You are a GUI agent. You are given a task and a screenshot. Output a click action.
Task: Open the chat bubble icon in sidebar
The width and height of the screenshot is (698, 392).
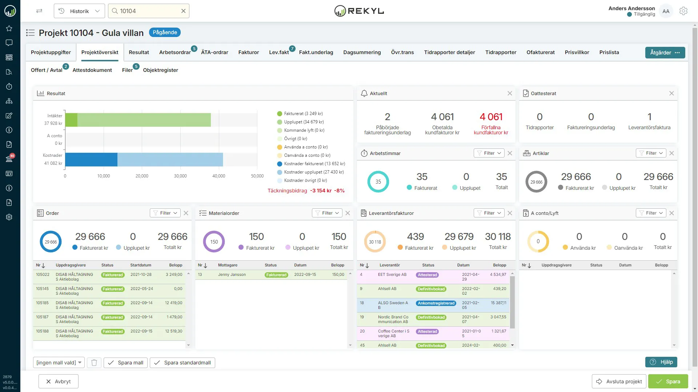9,43
